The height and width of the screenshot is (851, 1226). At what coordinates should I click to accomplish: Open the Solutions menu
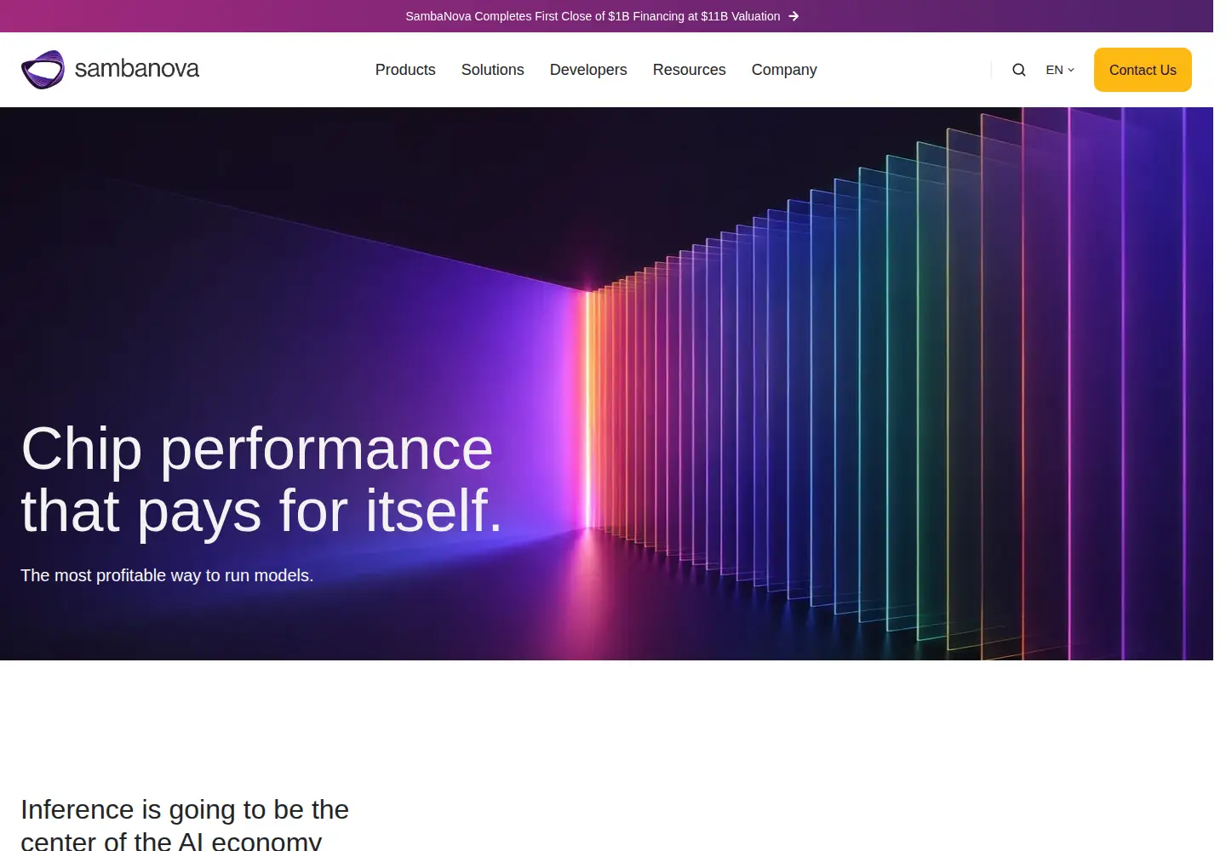pos(493,70)
